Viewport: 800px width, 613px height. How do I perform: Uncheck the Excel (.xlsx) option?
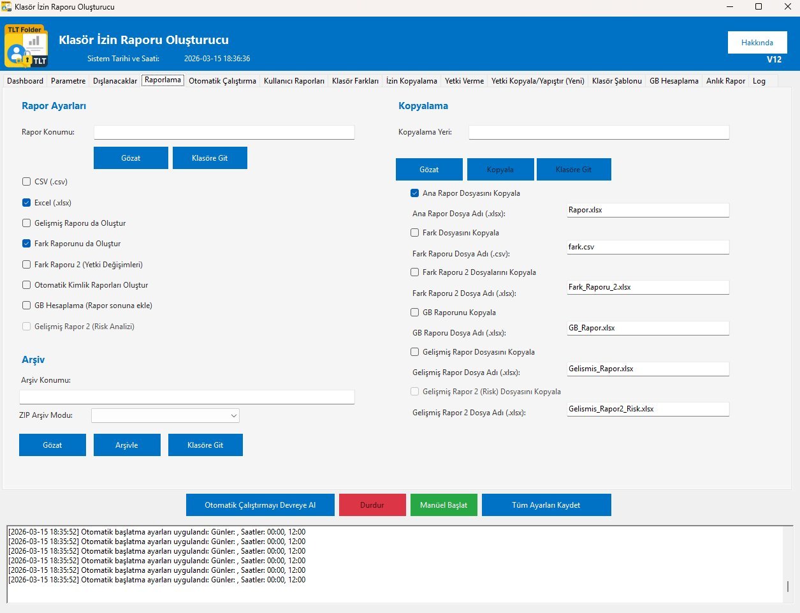(x=27, y=203)
